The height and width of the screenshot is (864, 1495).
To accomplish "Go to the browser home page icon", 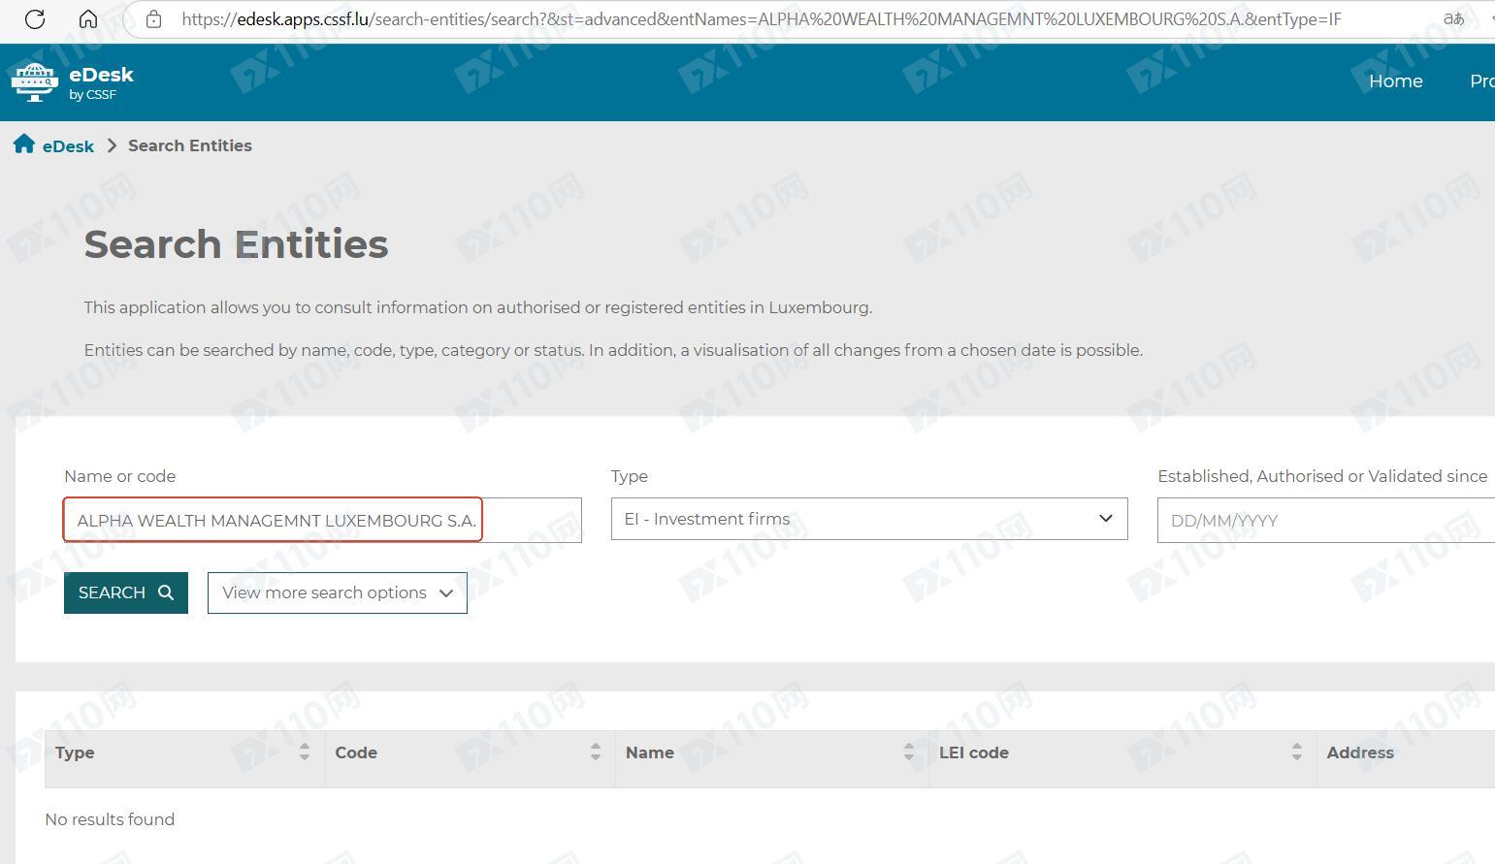I will tap(88, 19).
